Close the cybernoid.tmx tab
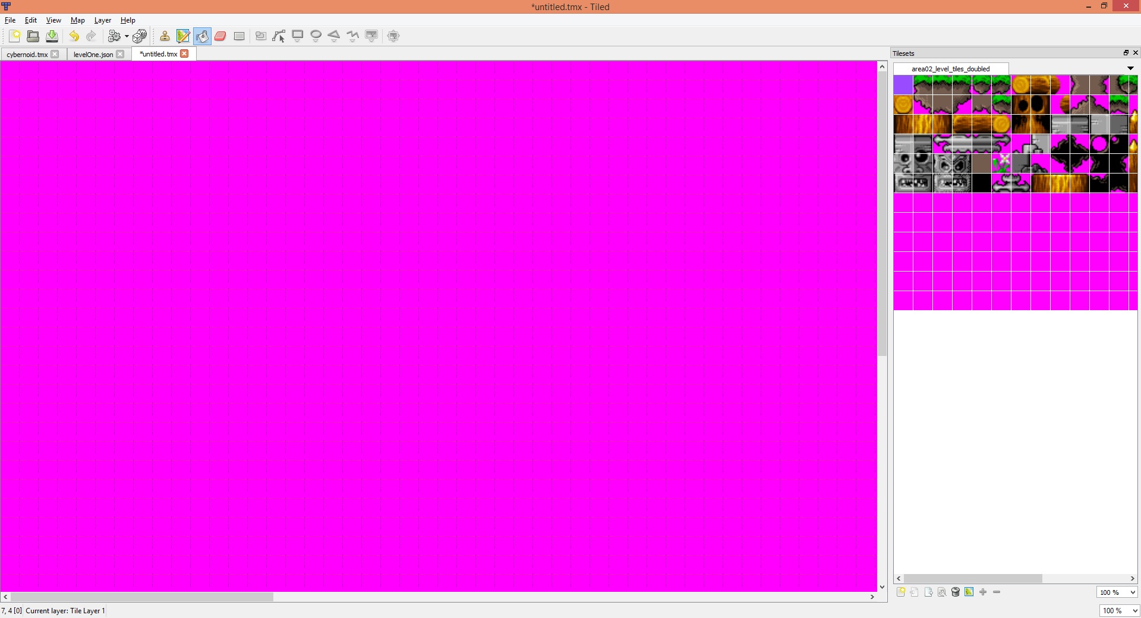 point(55,54)
